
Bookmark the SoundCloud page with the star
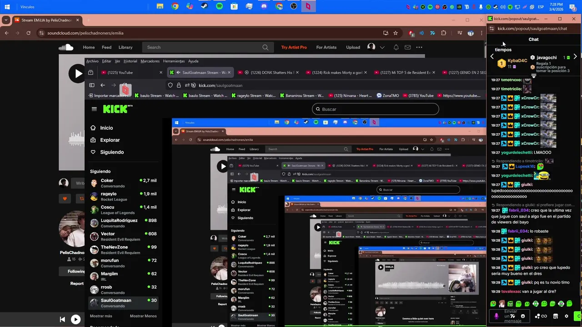pos(396,33)
